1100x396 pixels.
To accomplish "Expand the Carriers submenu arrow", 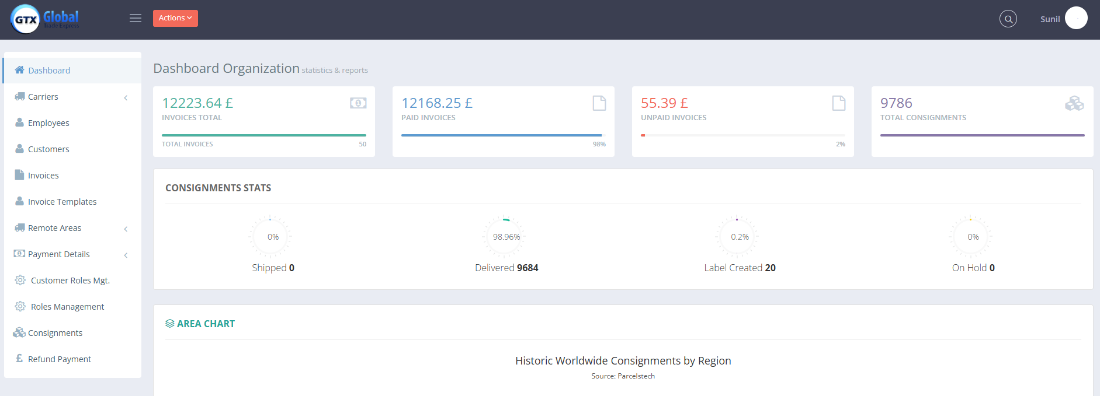I will [126, 97].
